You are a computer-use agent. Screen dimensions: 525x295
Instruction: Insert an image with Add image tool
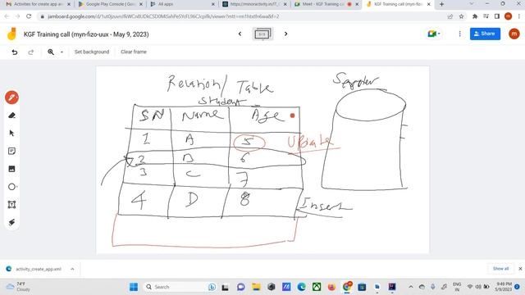(11, 169)
